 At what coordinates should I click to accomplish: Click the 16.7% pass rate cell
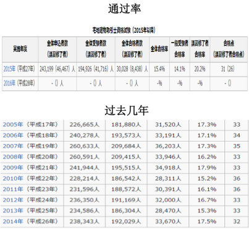point(207,200)
